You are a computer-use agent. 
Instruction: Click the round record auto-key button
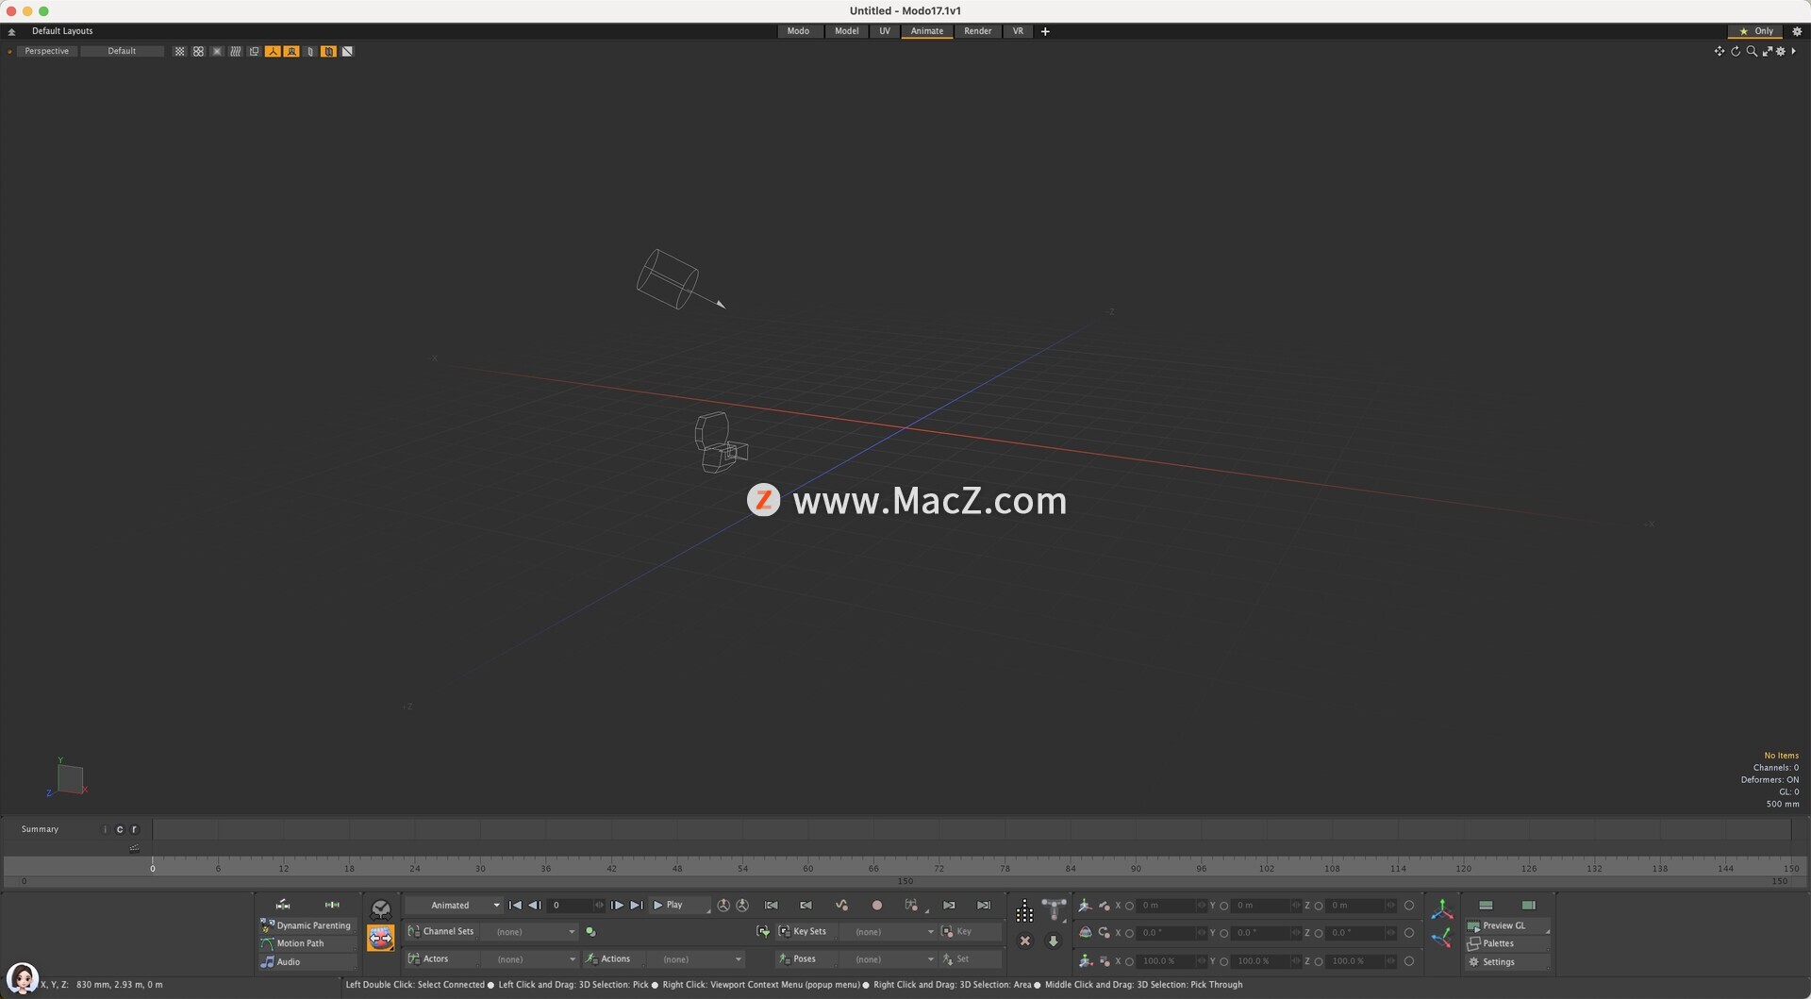pos(877,906)
